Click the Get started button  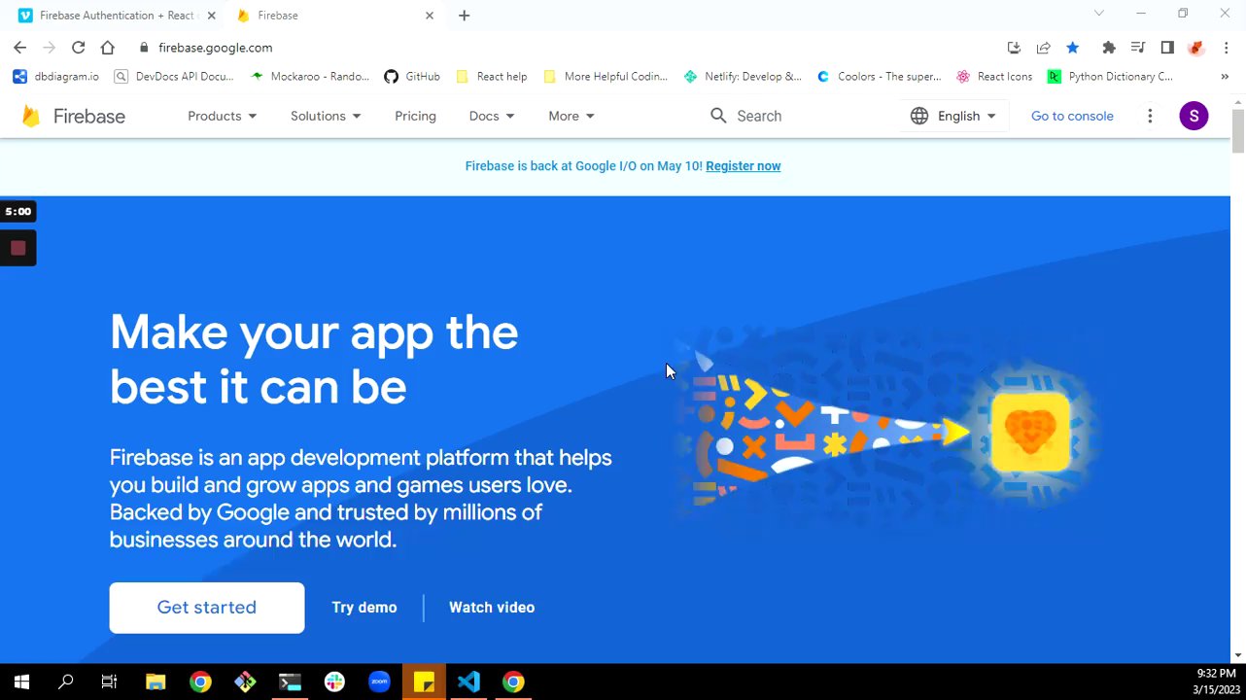tap(207, 608)
